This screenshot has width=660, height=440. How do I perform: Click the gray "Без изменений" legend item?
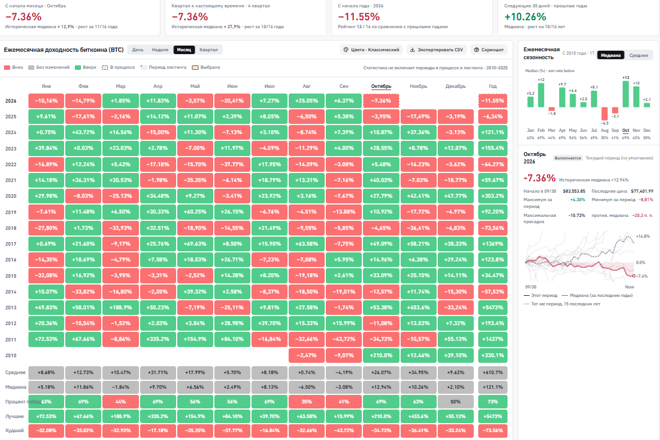(50, 68)
